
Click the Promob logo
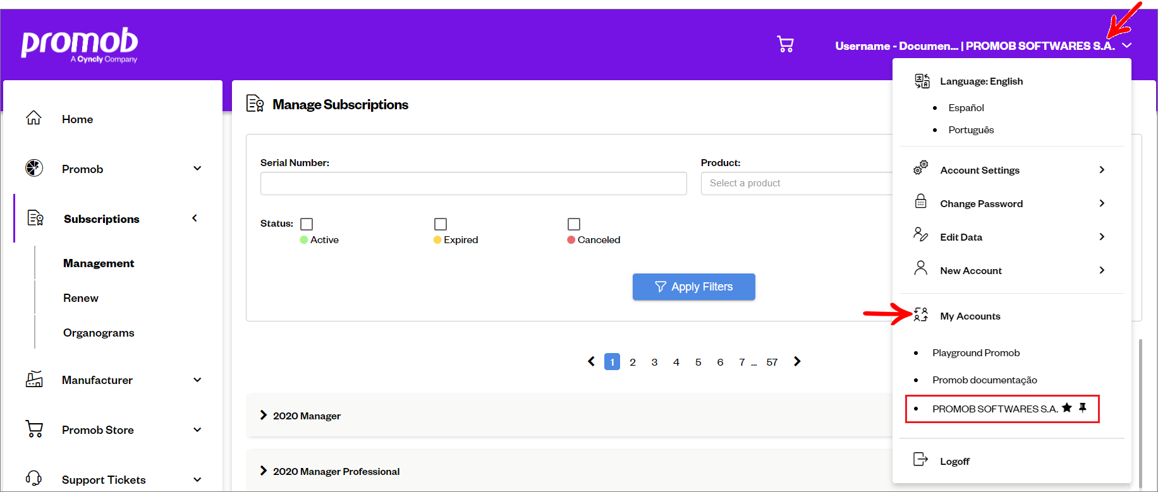[x=80, y=44]
